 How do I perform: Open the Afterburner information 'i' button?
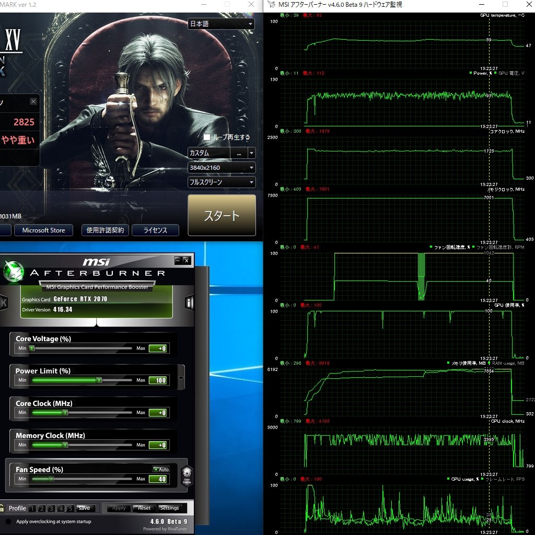click(189, 303)
